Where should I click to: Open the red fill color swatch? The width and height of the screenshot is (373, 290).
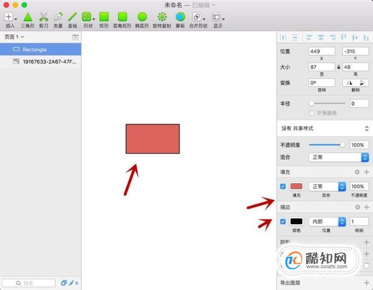296,186
